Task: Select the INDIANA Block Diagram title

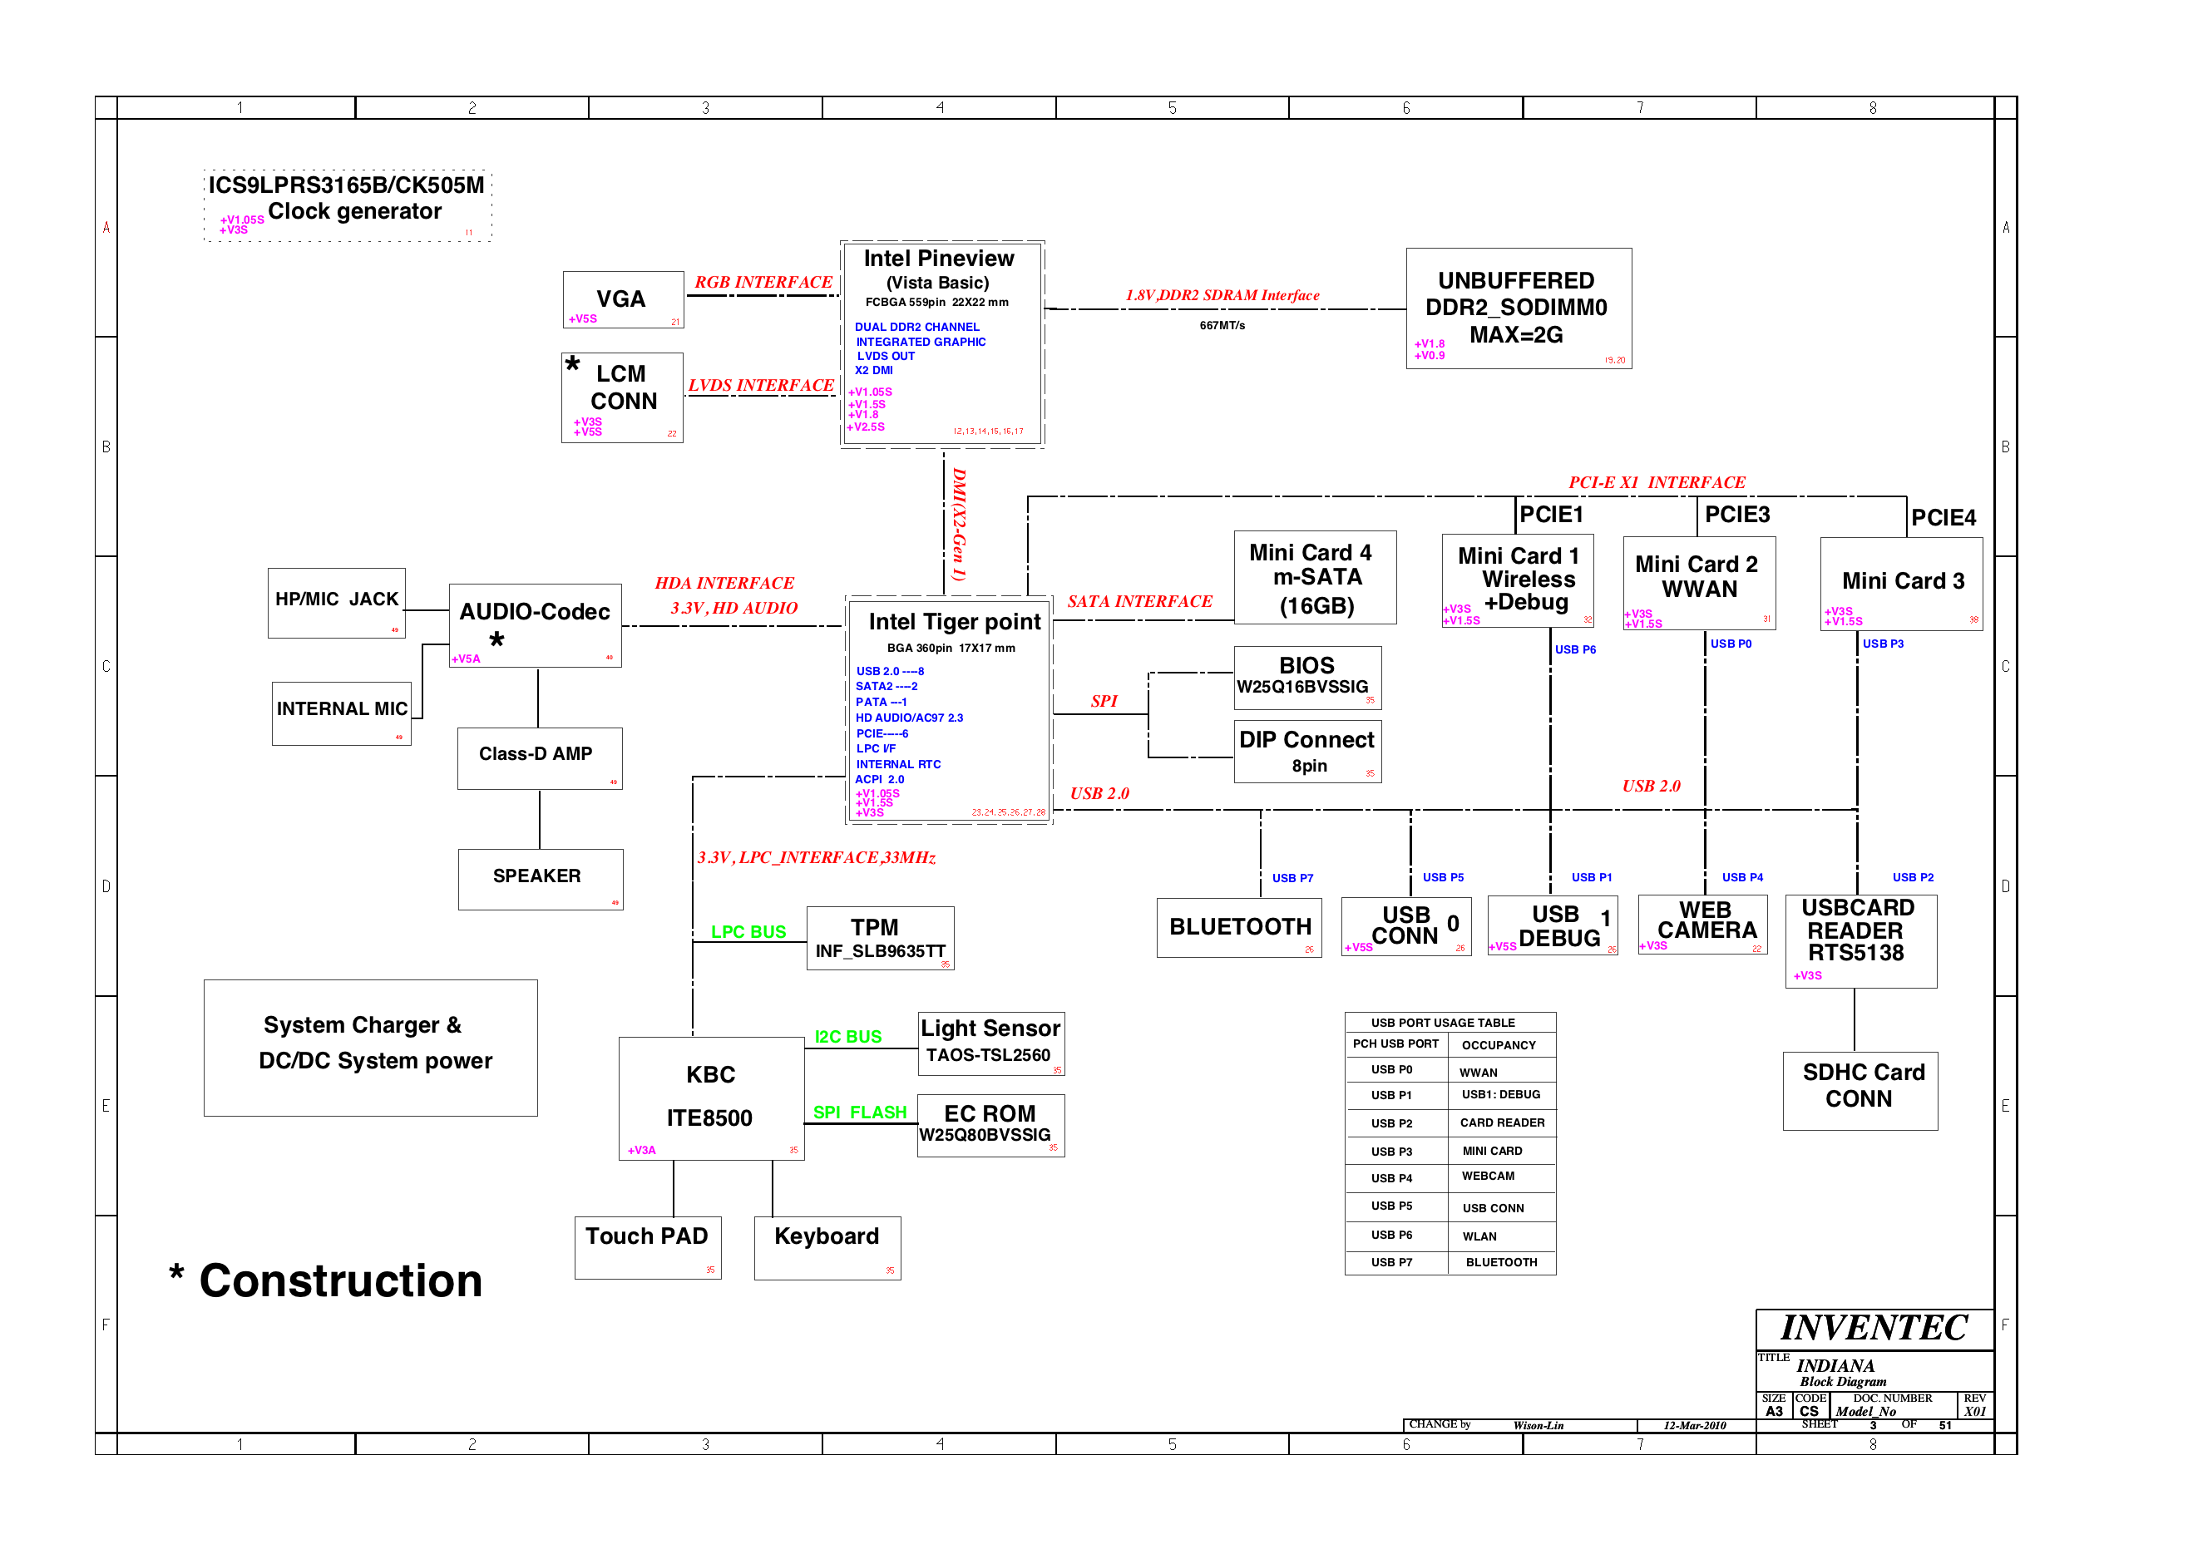Action: [1842, 1373]
